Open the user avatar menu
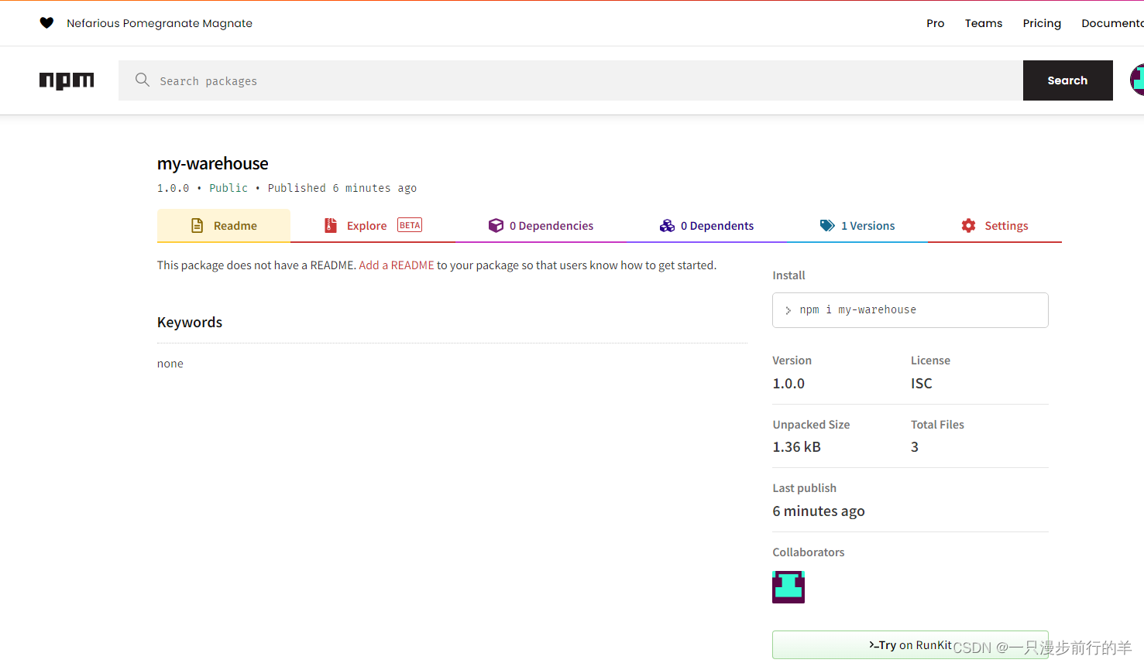Image resolution: width=1144 pixels, height=663 pixels. tap(1136, 80)
